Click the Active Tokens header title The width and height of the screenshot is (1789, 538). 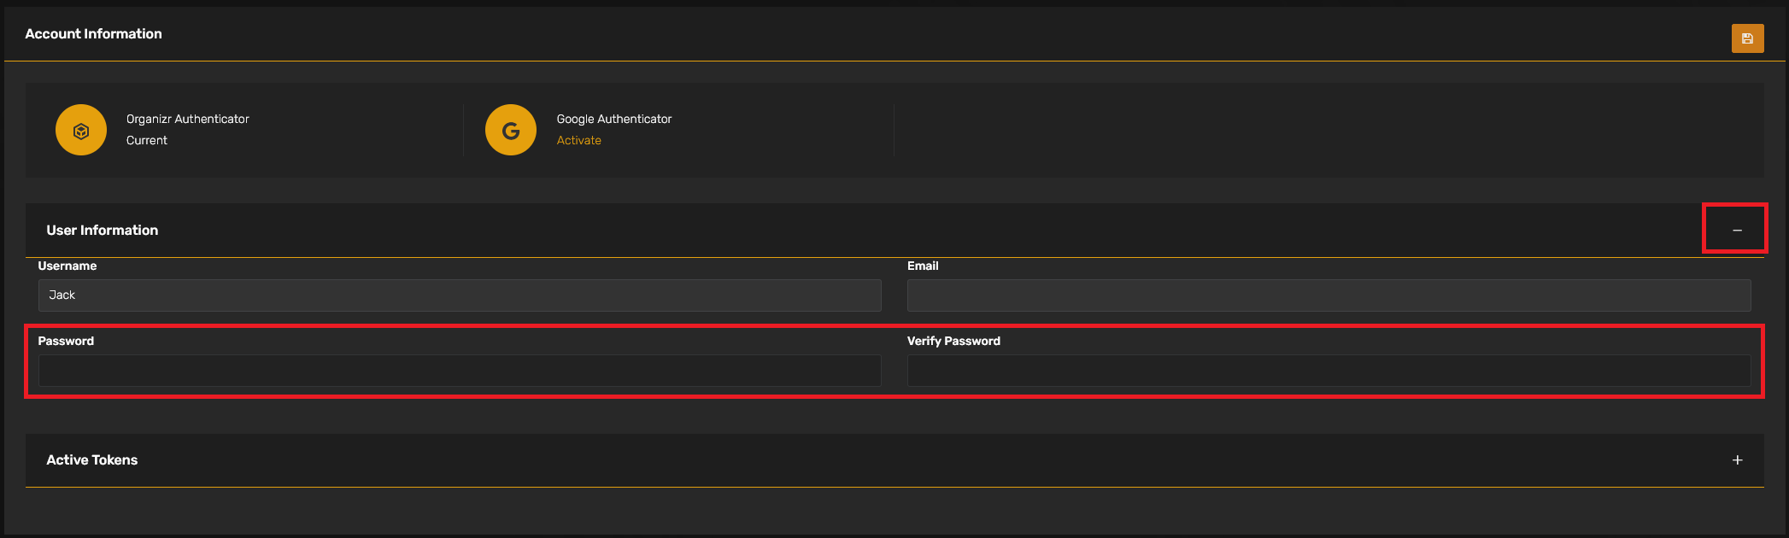(92, 460)
